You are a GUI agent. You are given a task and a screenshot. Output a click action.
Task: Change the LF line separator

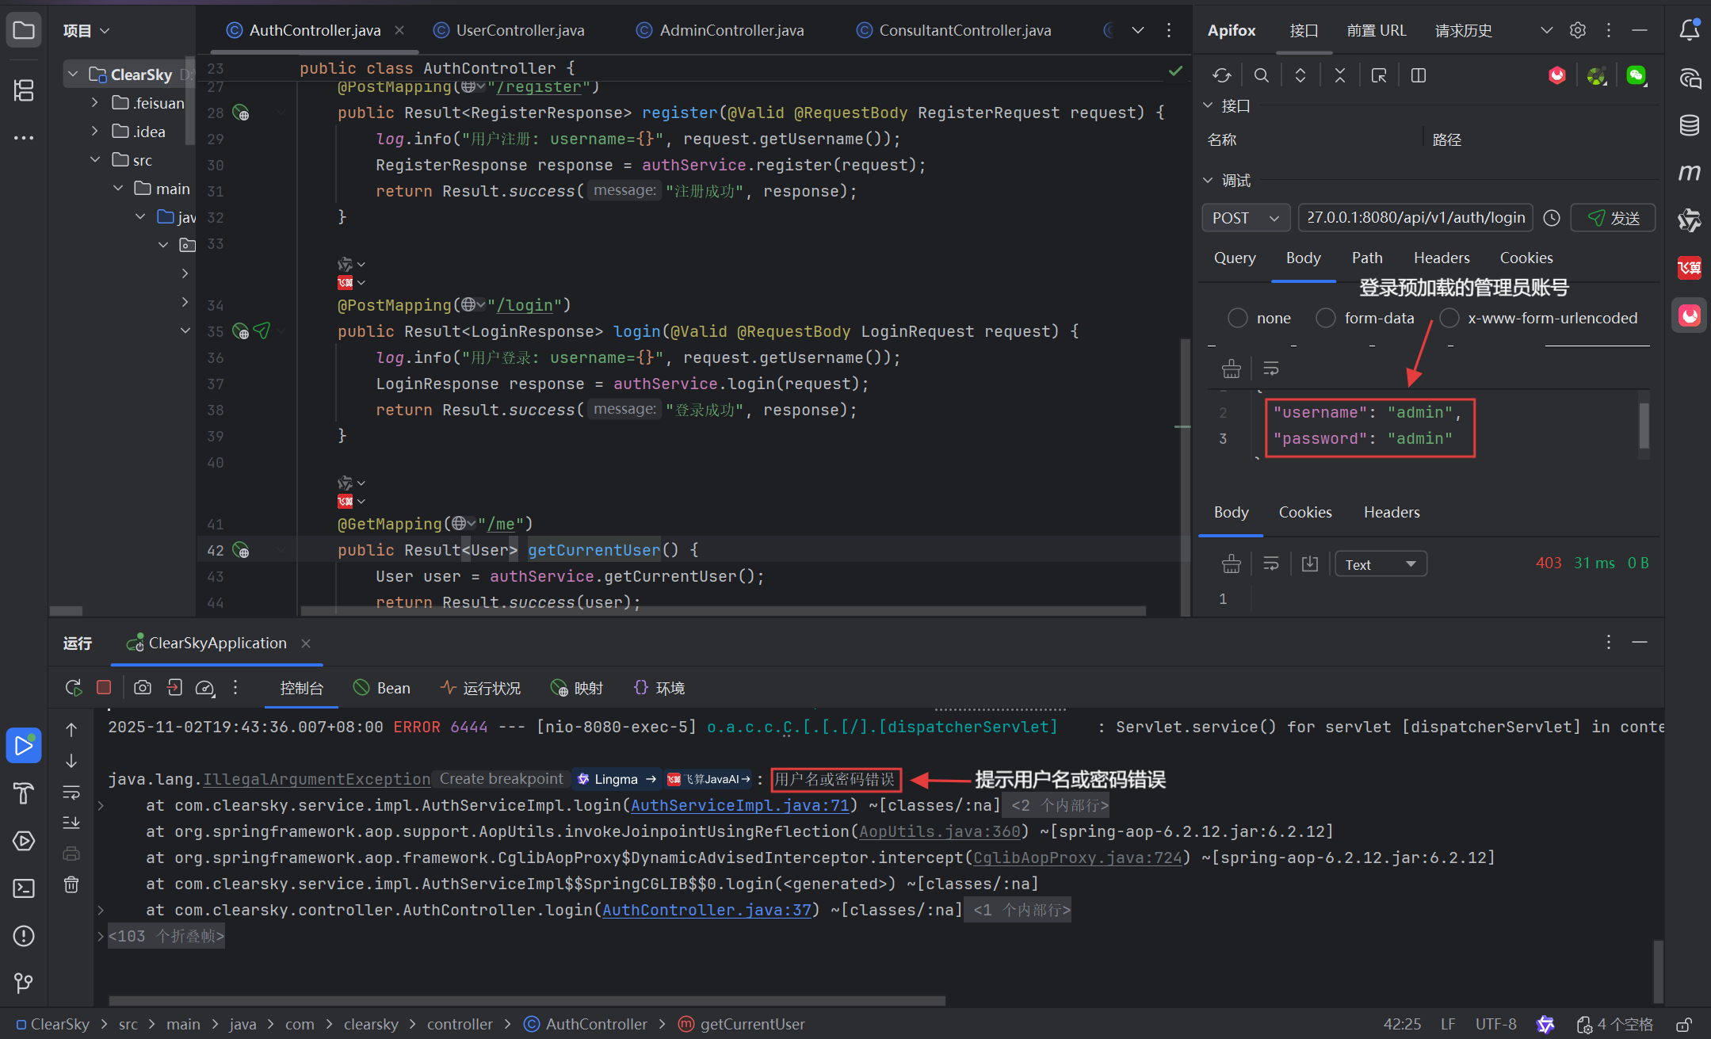coord(1448,1024)
